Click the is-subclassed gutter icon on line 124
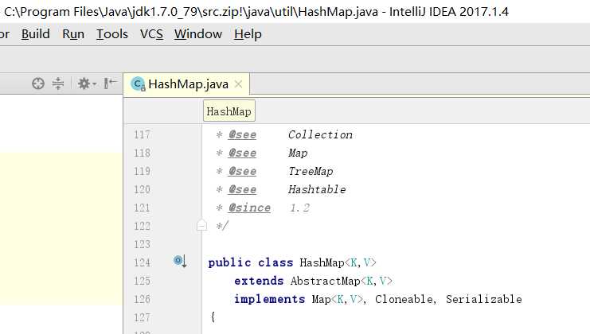This screenshot has height=334, width=590. (x=180, y=261)
